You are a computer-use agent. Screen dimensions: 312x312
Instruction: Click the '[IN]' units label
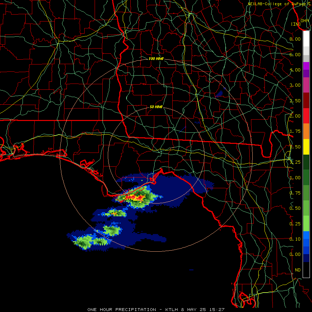(x=296, y=24)
